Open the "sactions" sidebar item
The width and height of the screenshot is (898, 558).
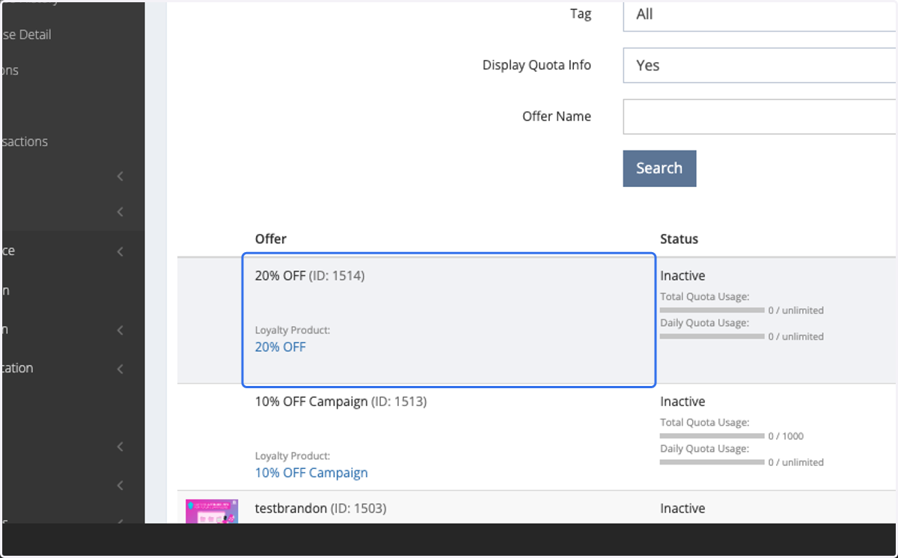pos(24,141)
